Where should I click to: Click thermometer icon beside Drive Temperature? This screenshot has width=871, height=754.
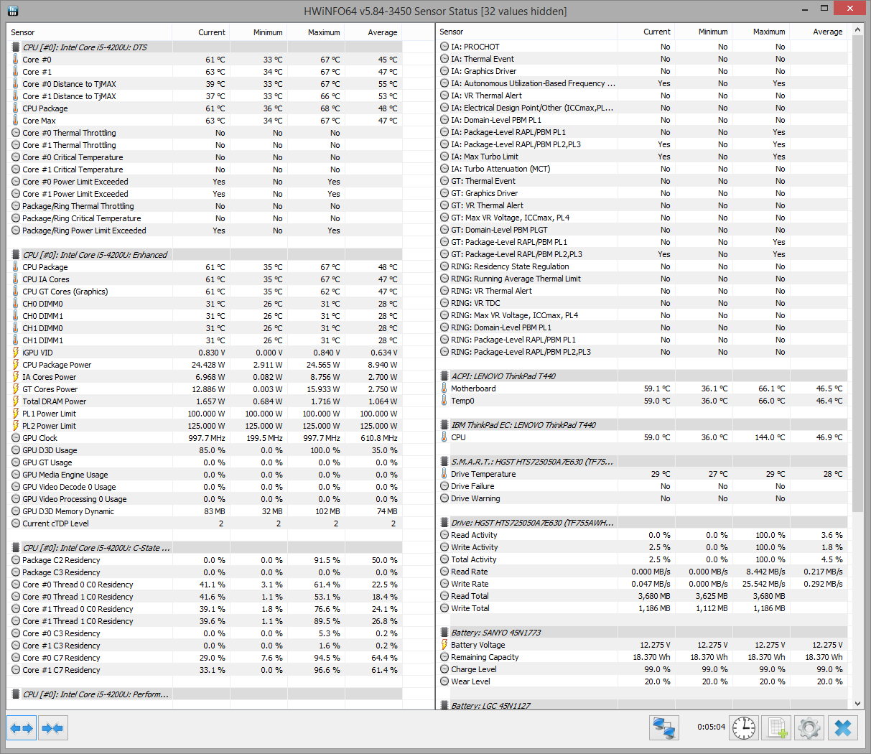point(444,474)
